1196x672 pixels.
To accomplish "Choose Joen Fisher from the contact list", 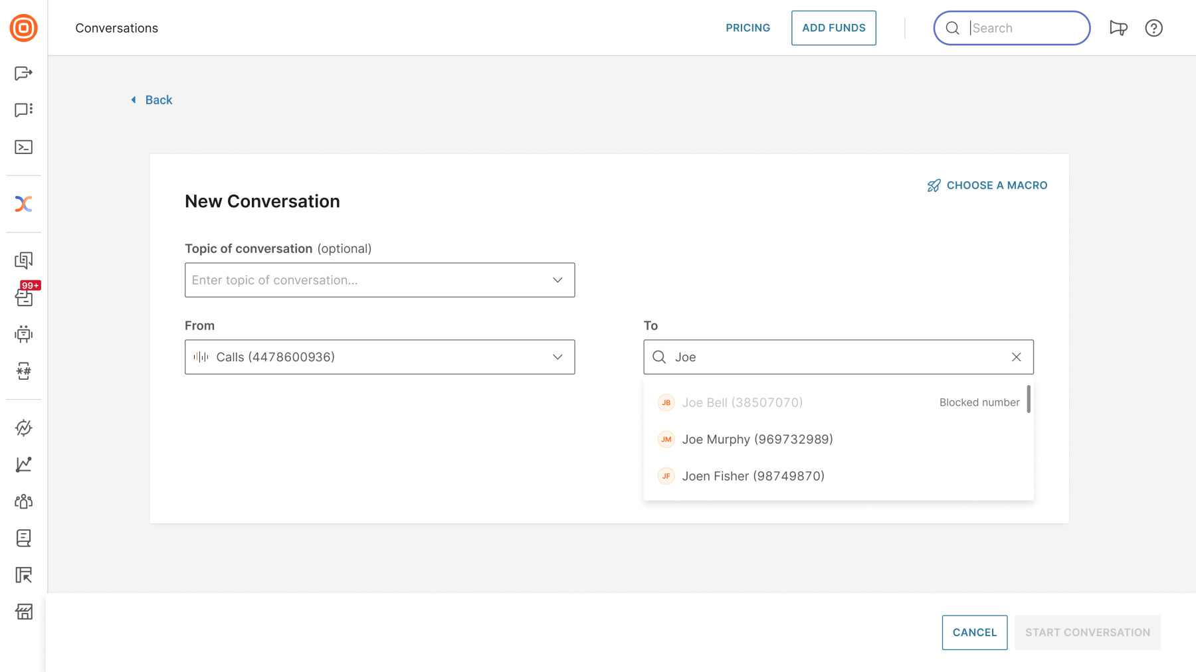I will point(753,476).
